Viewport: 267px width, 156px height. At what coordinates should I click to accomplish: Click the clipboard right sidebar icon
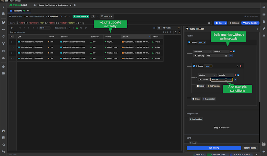tap(264, 22)
